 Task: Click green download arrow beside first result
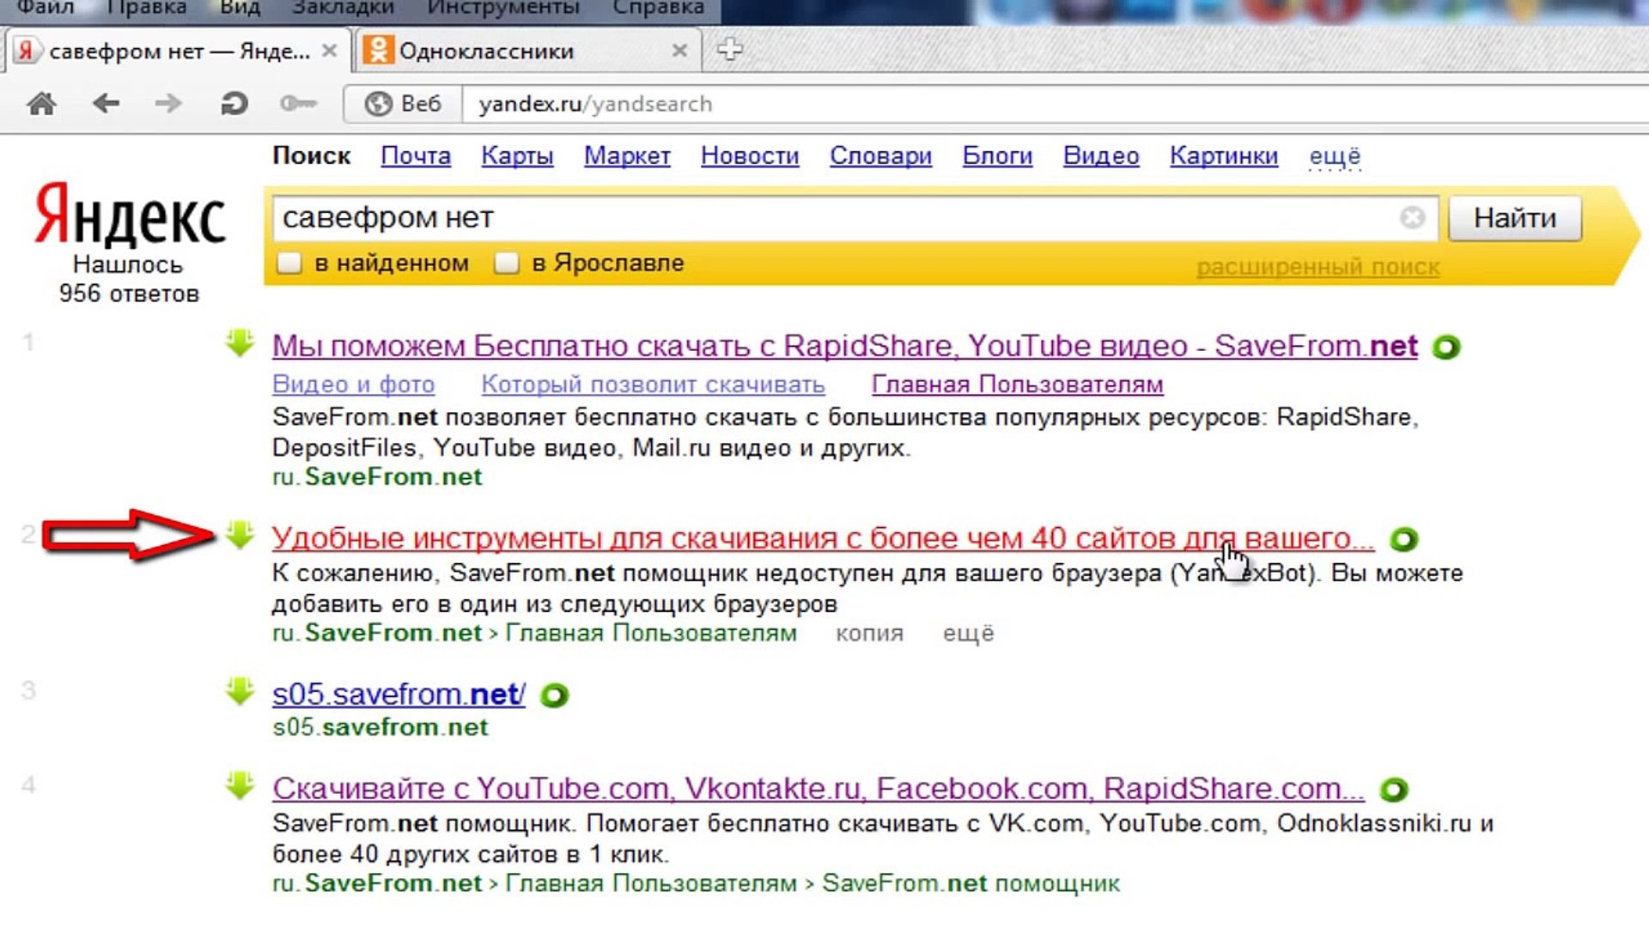click(240, 343)
